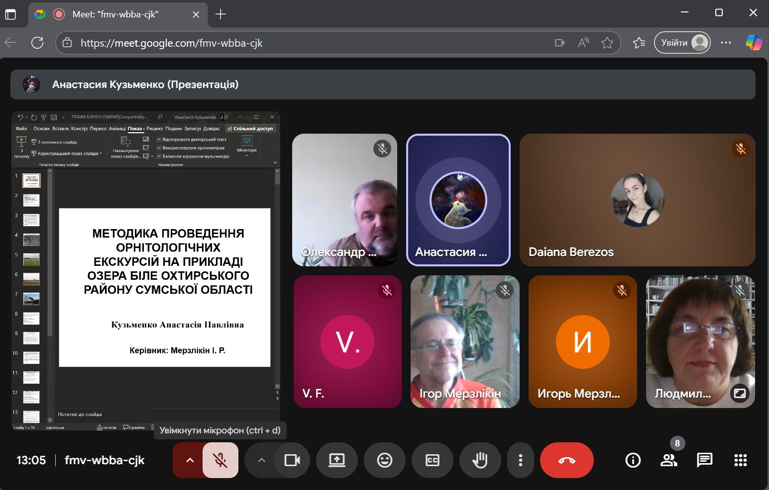Select Daiana Berezos participant tile

[637, 200]
